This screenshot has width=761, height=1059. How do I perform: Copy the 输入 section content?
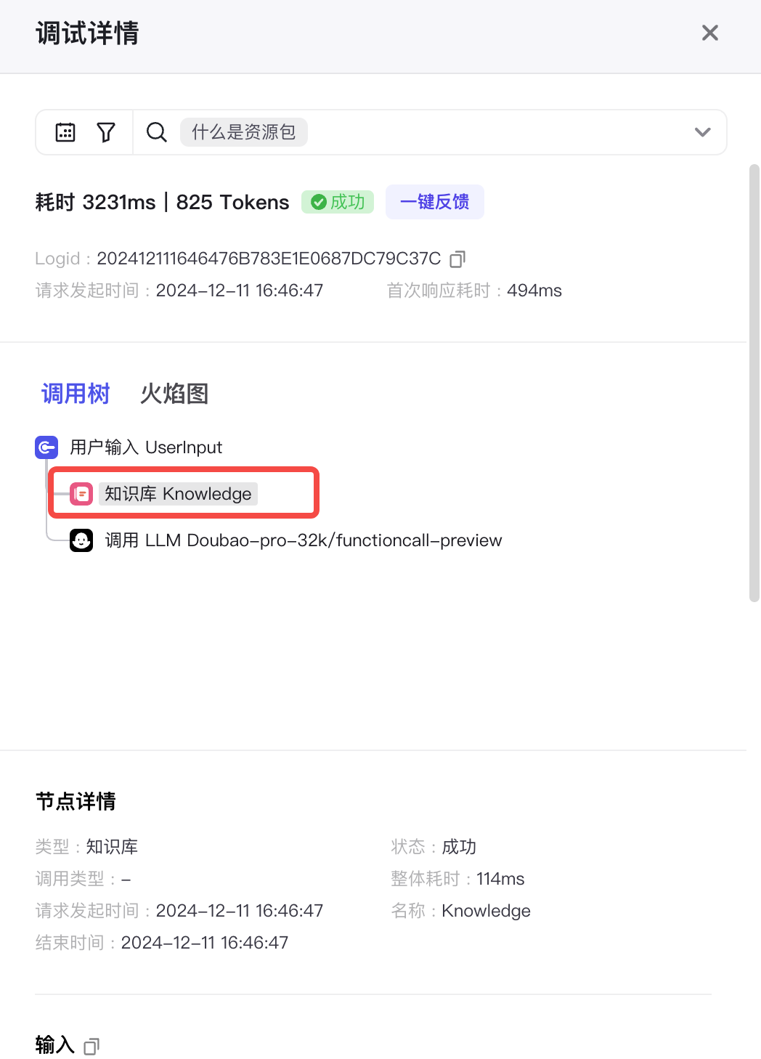pos(91,1046)
